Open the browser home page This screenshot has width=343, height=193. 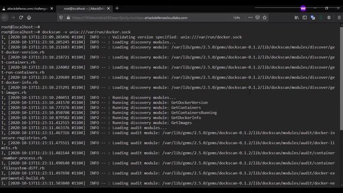[x=29, y=18]
